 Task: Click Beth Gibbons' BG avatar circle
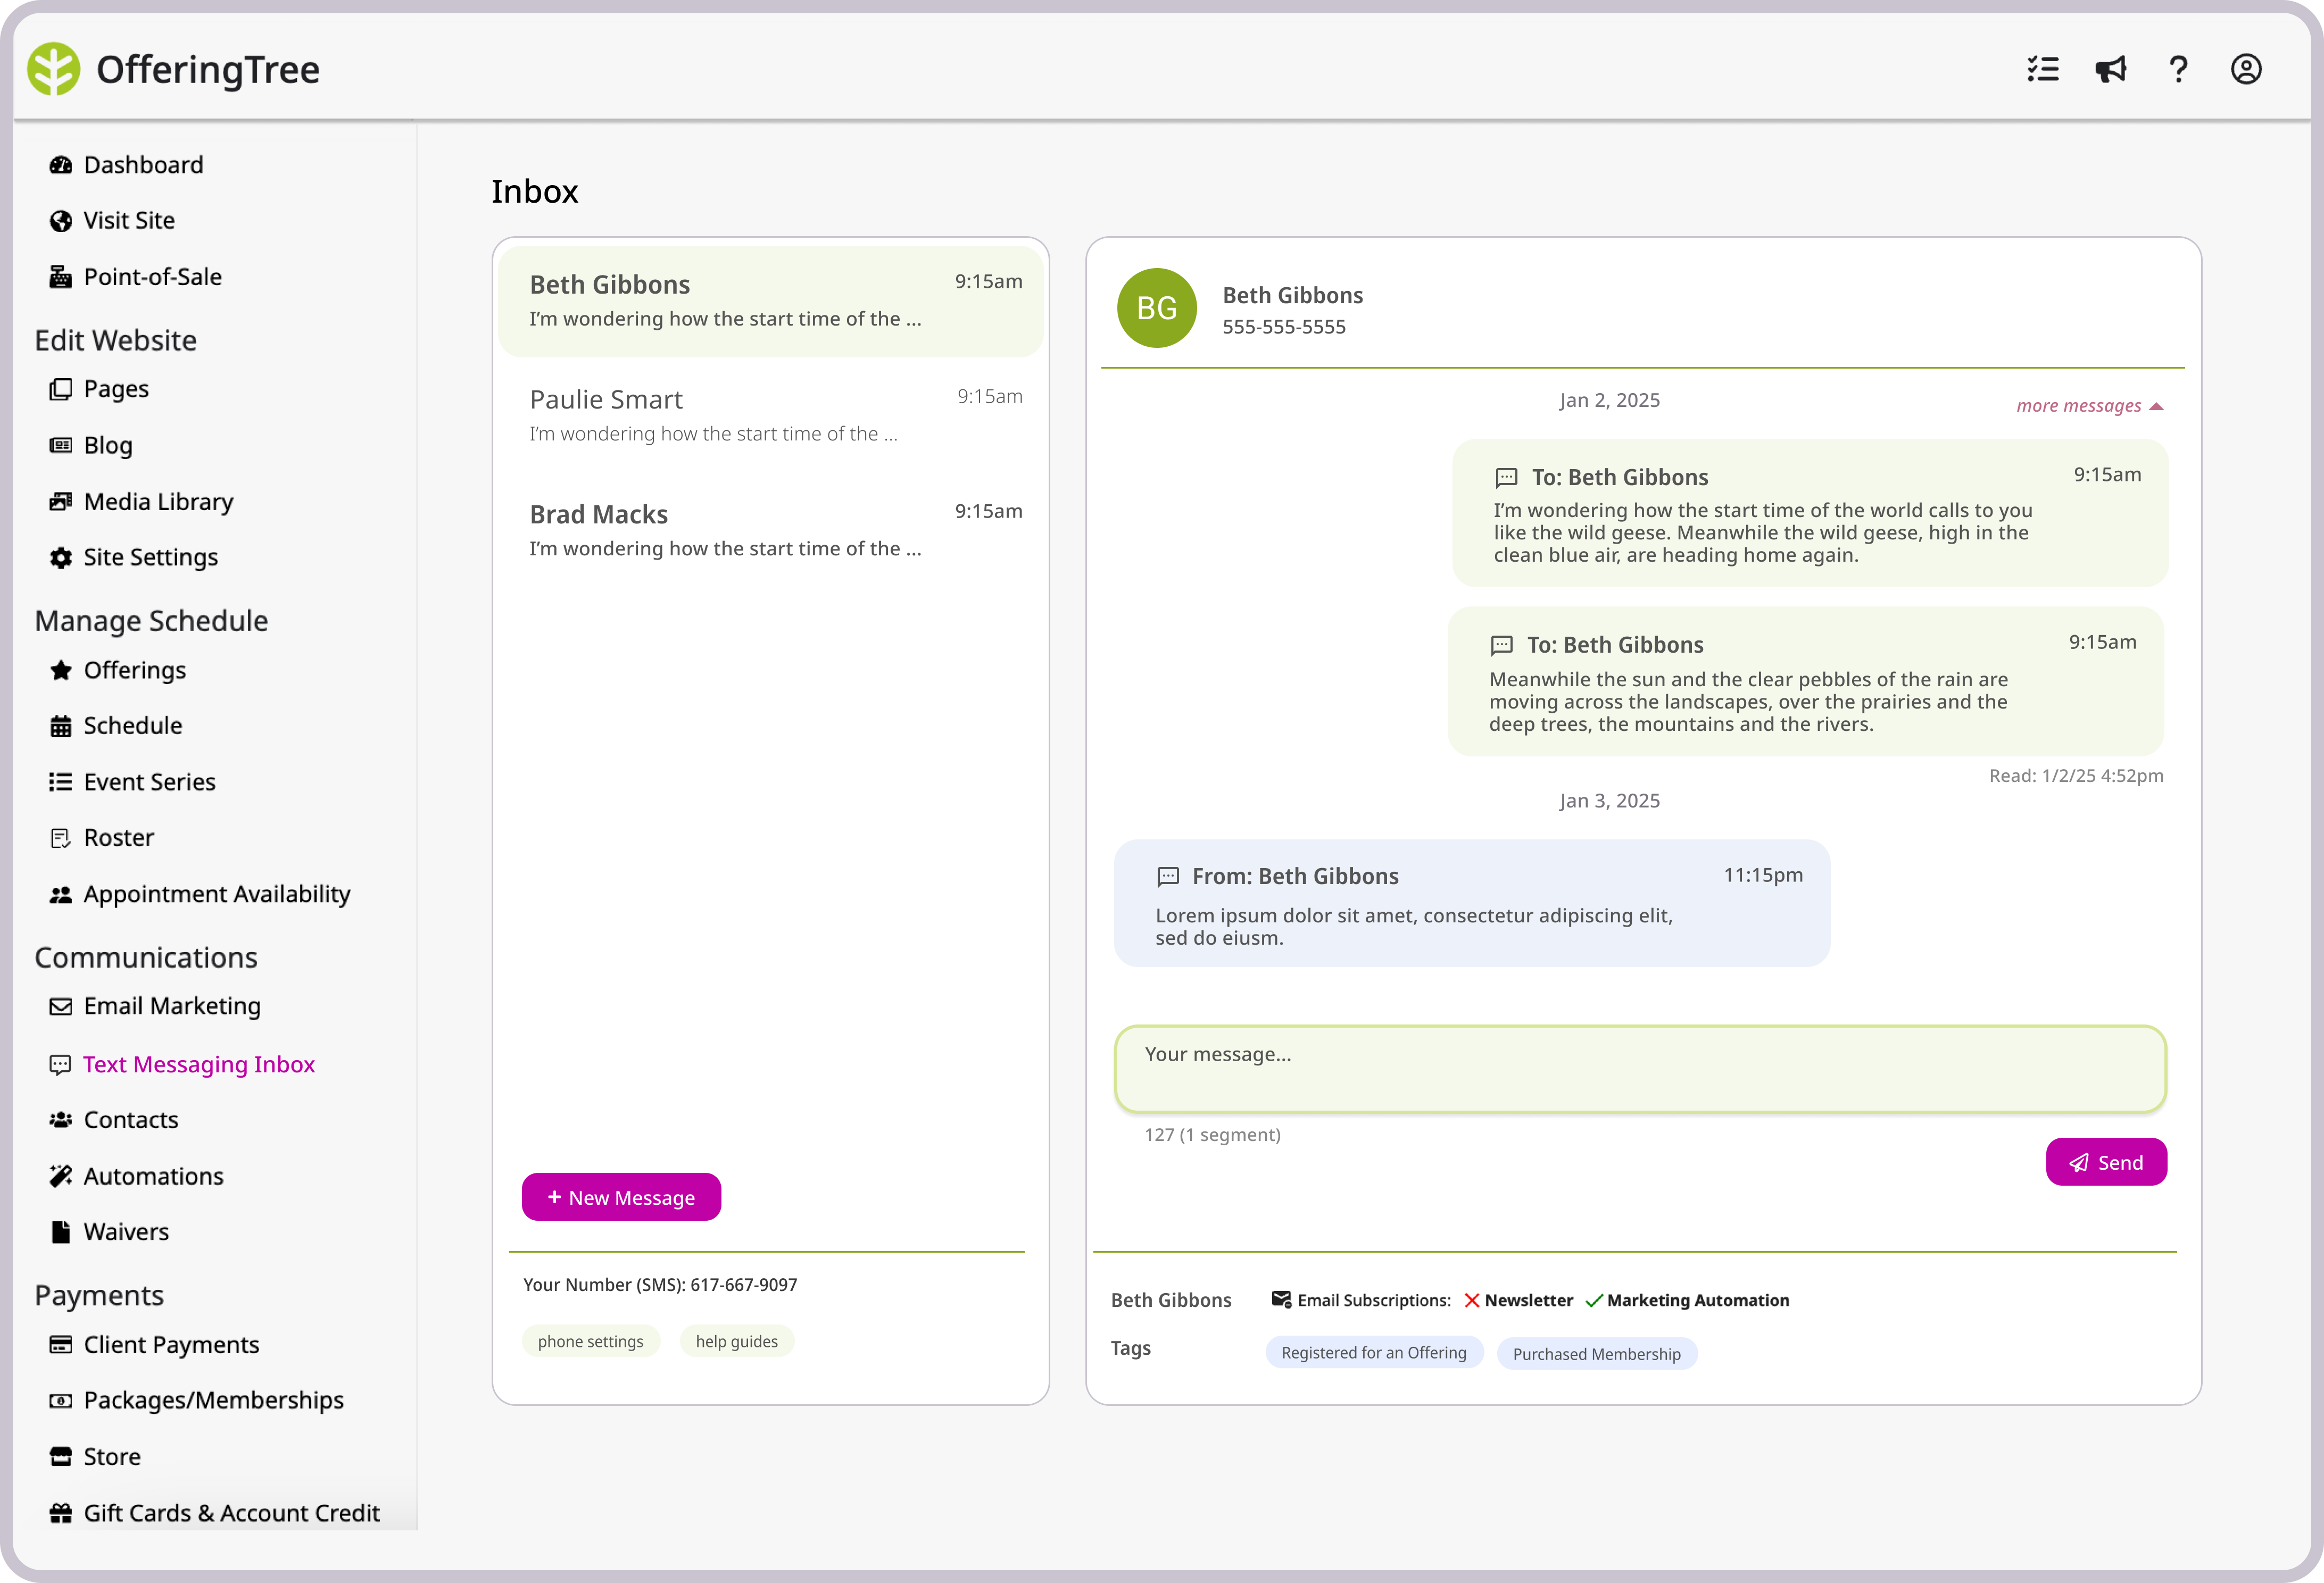tap(1156, 308)
